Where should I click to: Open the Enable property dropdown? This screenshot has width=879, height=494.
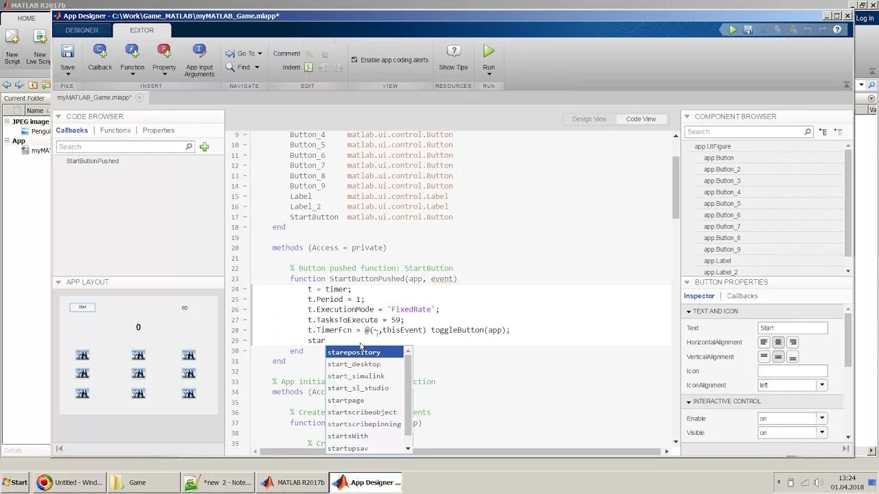click(x=821, y=419)
